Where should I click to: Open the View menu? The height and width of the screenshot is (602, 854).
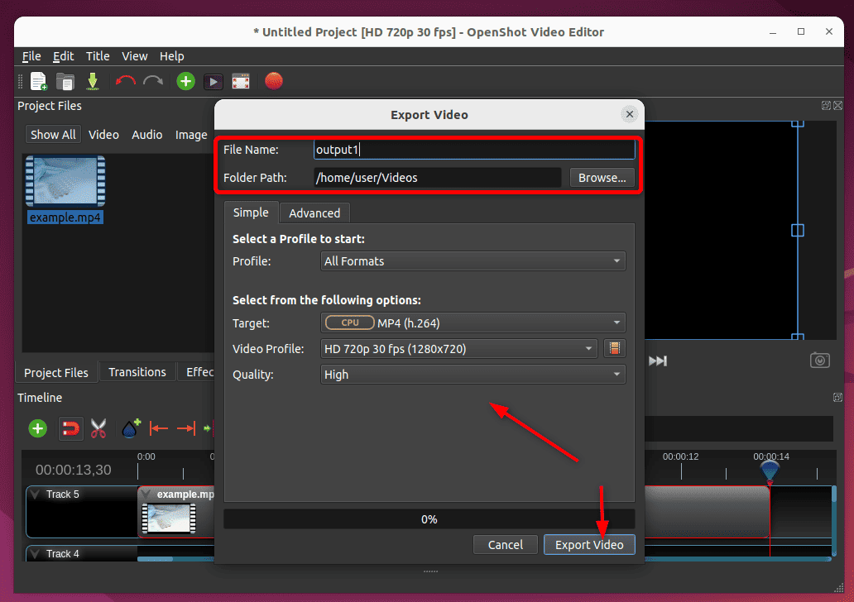point(134,56)
